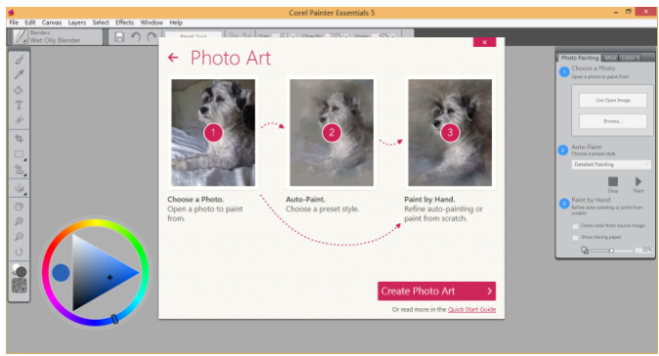The width and height of the screenshot is (659, 356).
Task: Open the Opacity dropdown arrow
Action: point(346,36)
